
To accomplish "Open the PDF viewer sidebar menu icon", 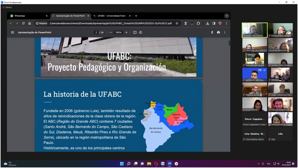I will click(x=12, y=32).
